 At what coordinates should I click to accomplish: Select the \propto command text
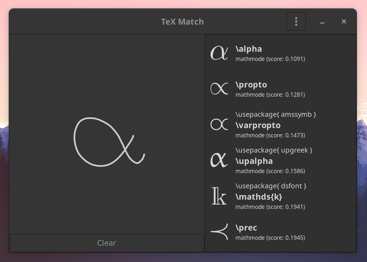click(x=251, y=85)
